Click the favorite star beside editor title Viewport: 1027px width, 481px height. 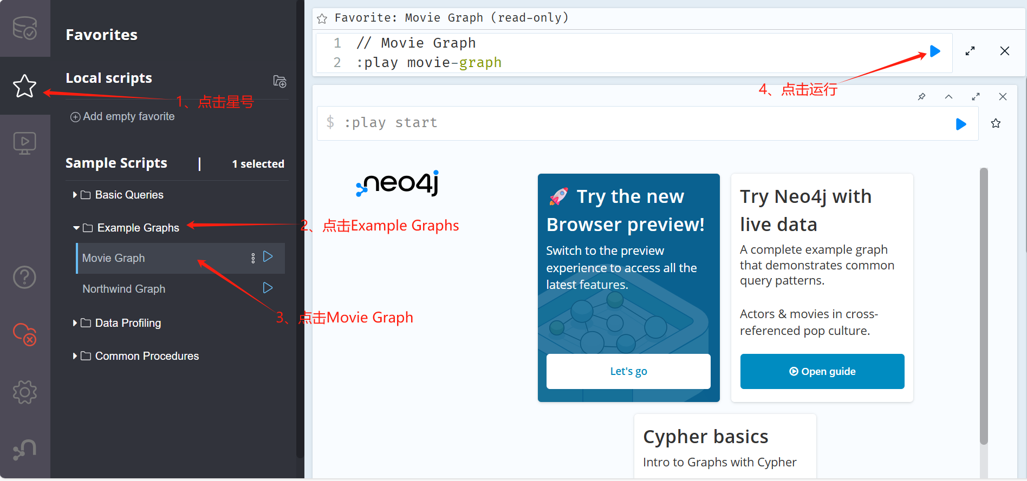322,19
